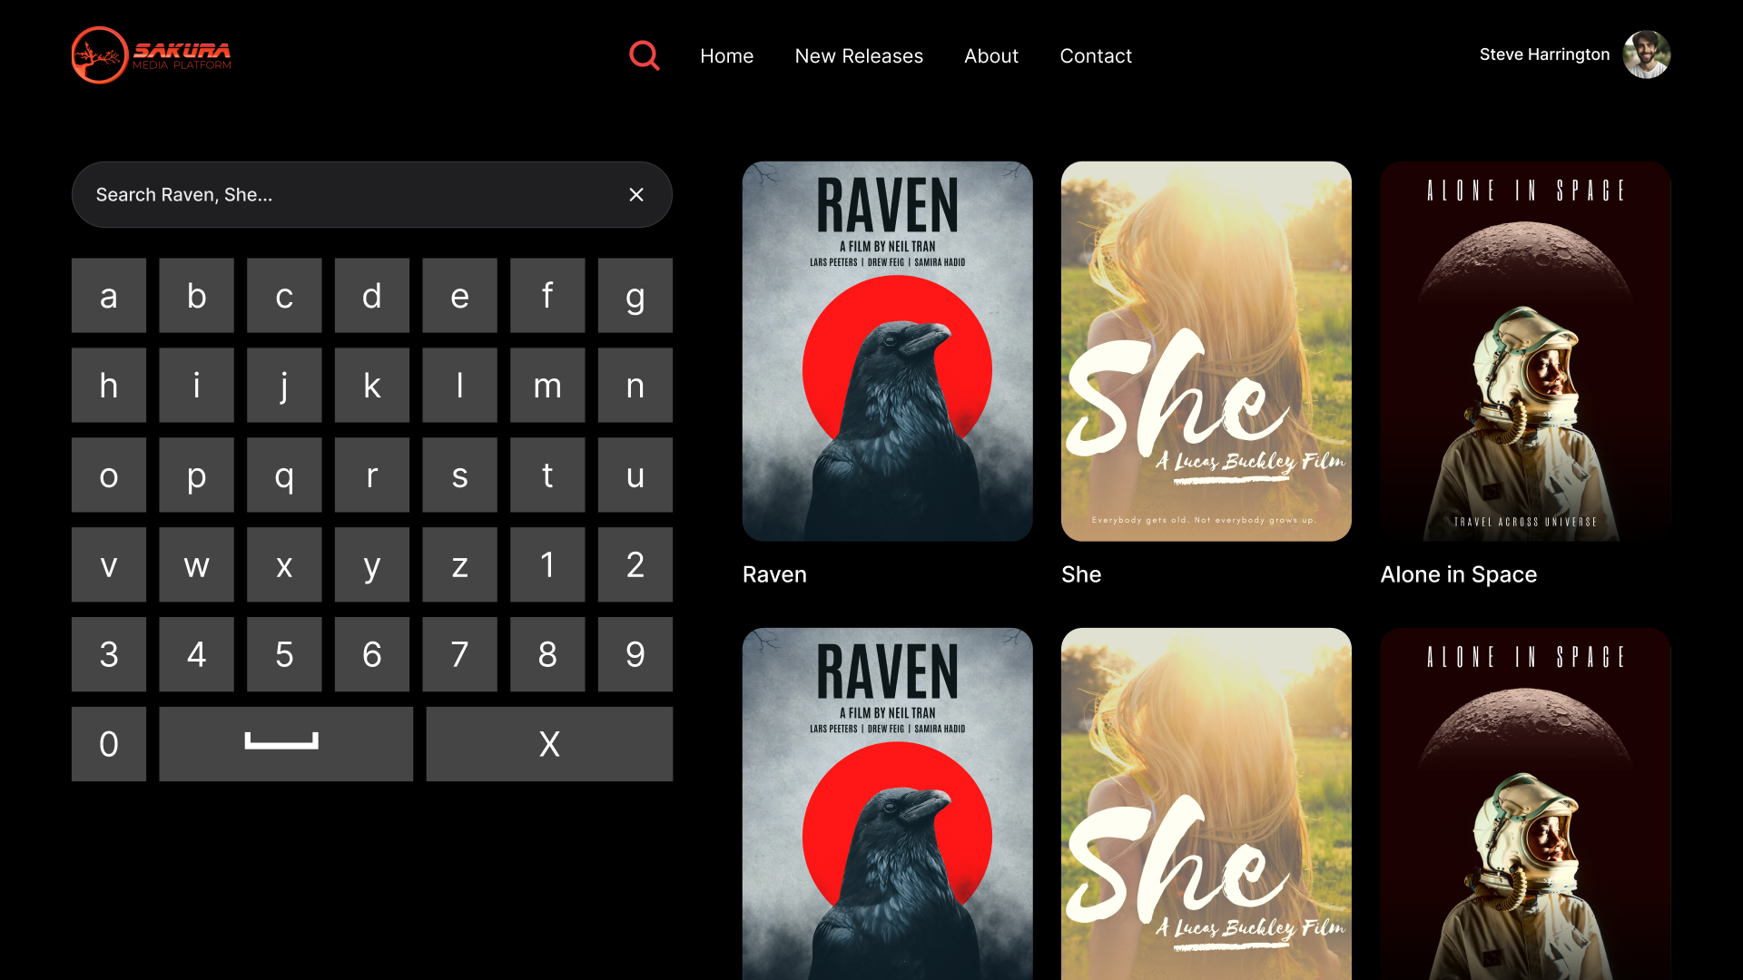Tap the letter c key
Image resolution: width=1743 pixels, height=980 pixels.
click(284, 296)
